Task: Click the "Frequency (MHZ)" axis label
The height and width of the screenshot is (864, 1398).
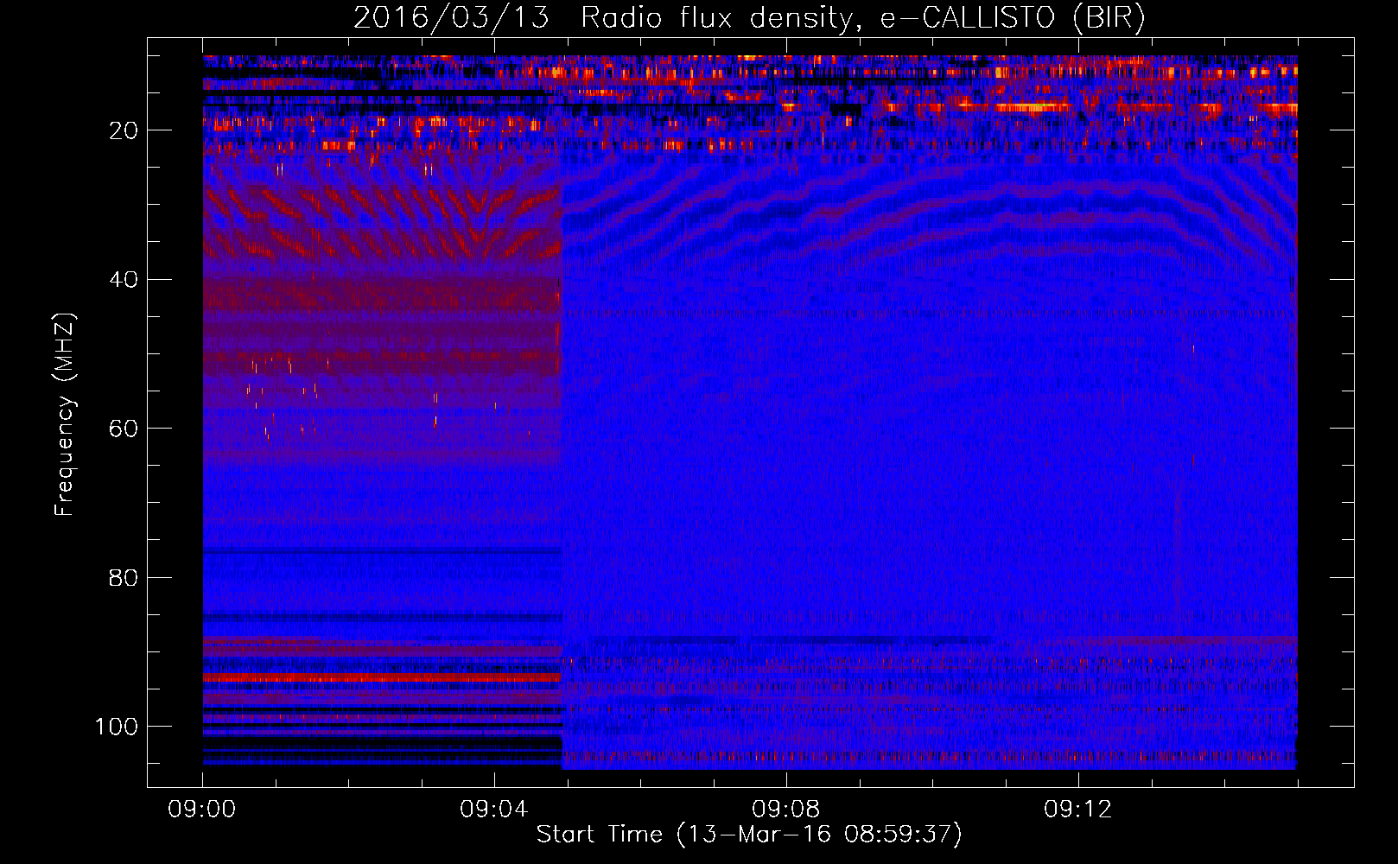Action: pos(65,415)
